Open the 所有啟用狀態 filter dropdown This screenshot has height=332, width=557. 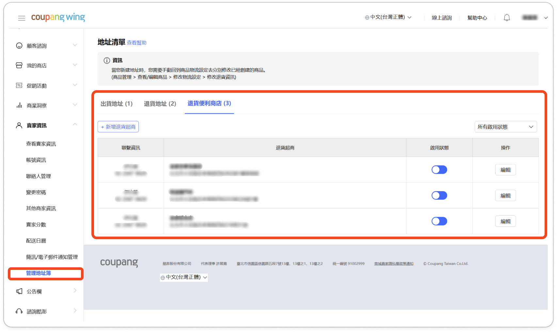coord(505,127)
